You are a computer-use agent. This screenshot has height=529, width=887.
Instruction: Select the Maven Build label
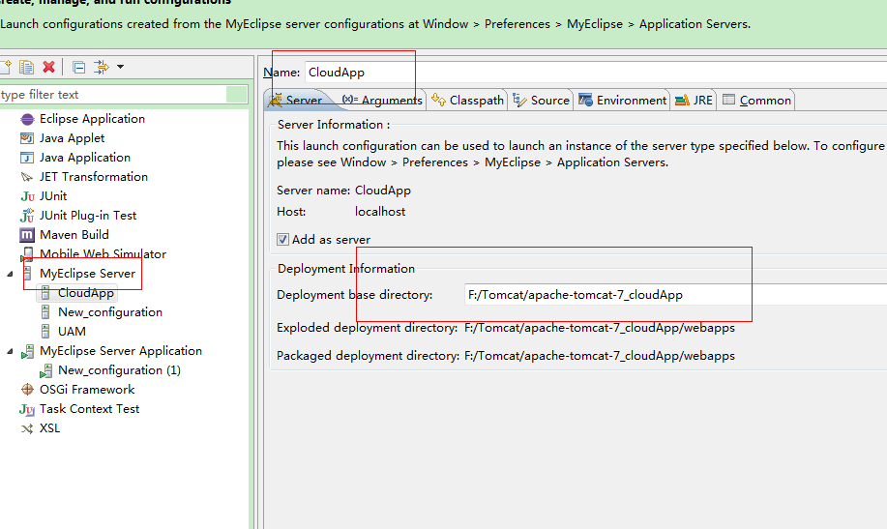click(74, 235)
